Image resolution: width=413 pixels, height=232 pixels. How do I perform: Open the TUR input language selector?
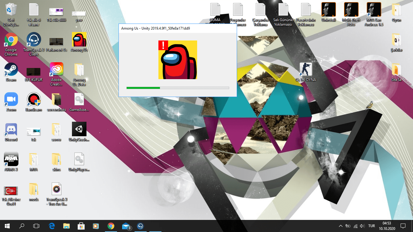tap(372, 226)
